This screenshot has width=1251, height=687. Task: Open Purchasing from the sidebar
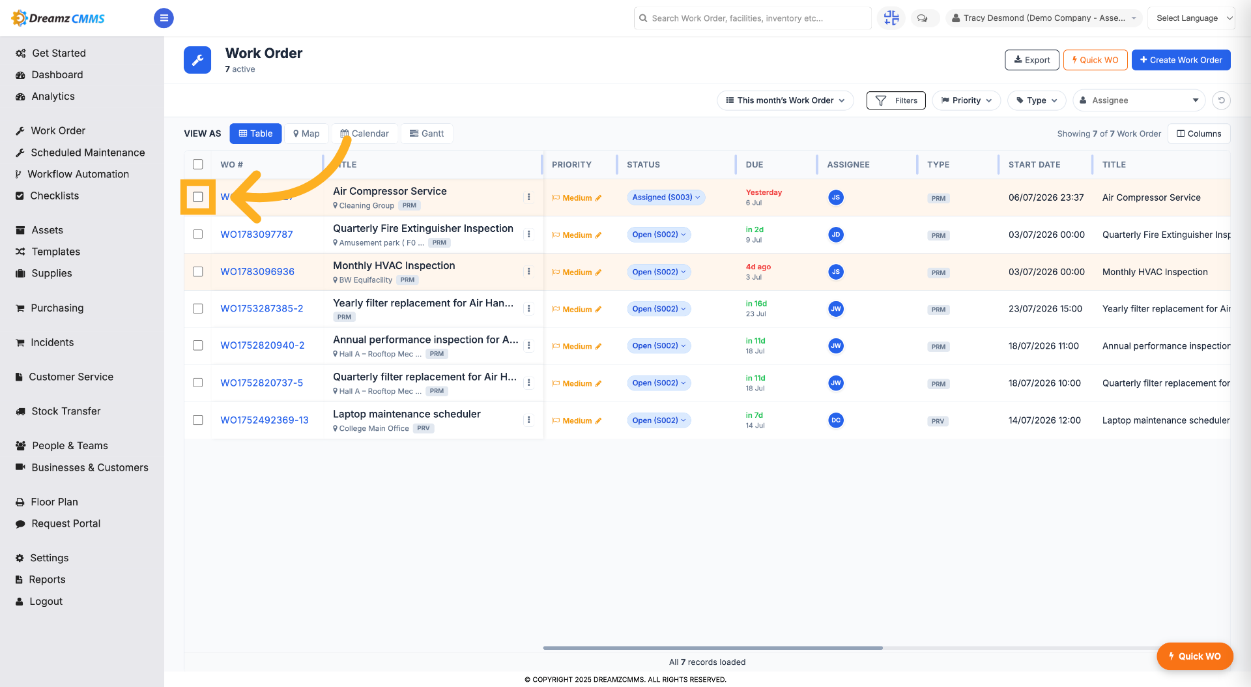point(57,308)
